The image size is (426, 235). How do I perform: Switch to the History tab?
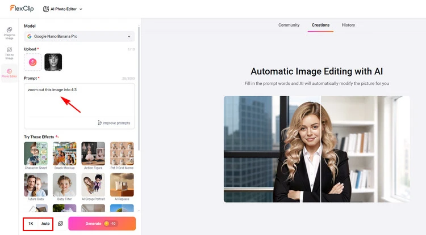click(x=348, y=25)
